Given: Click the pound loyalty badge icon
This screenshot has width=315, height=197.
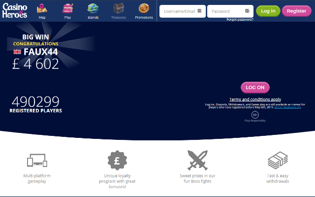Looking at the screenshot, I should [x=117, y=160].
